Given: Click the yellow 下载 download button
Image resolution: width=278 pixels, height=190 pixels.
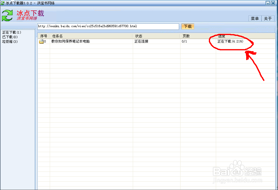Looking at the screenshot, I should tap(188, 26).
